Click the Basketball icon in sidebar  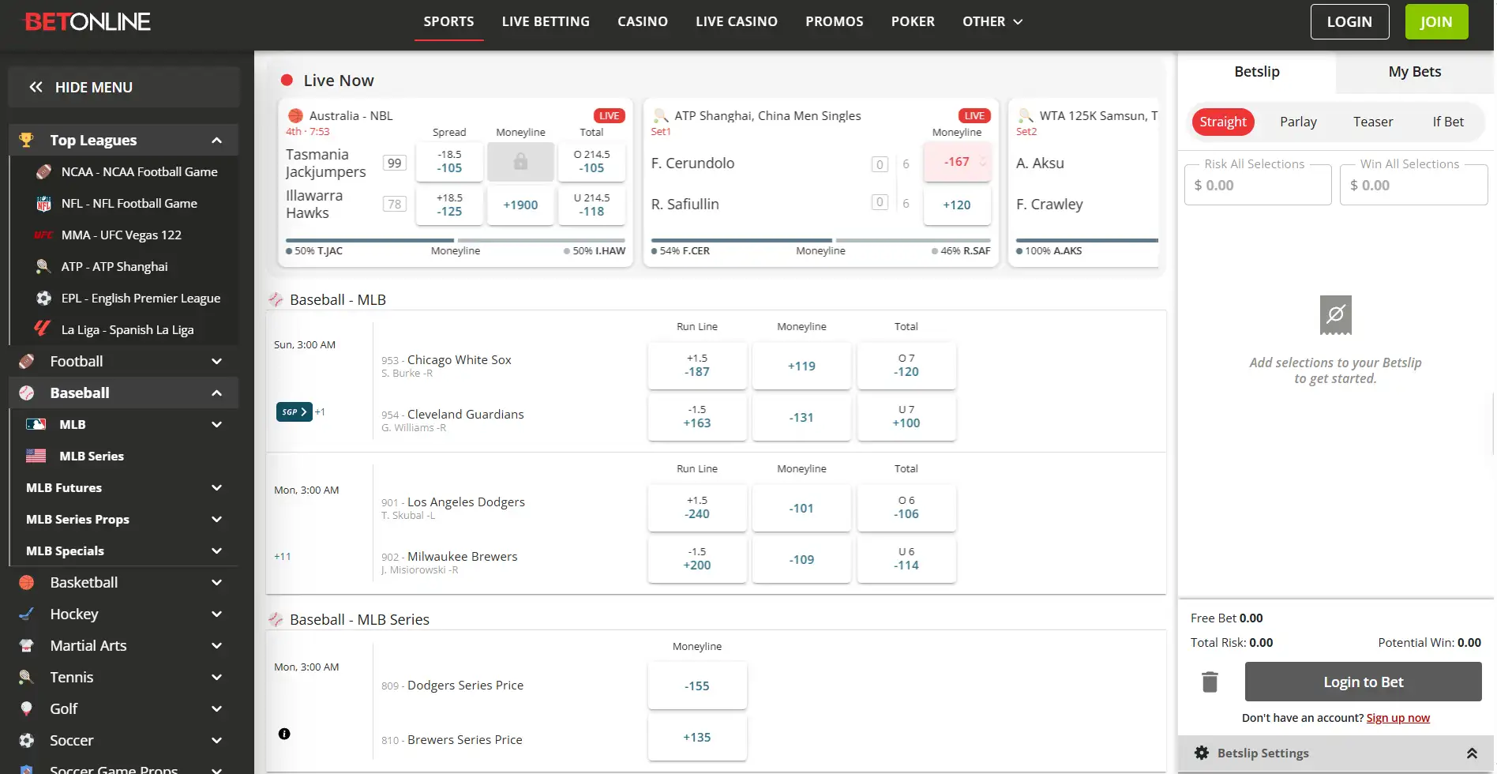click(27, 582)
